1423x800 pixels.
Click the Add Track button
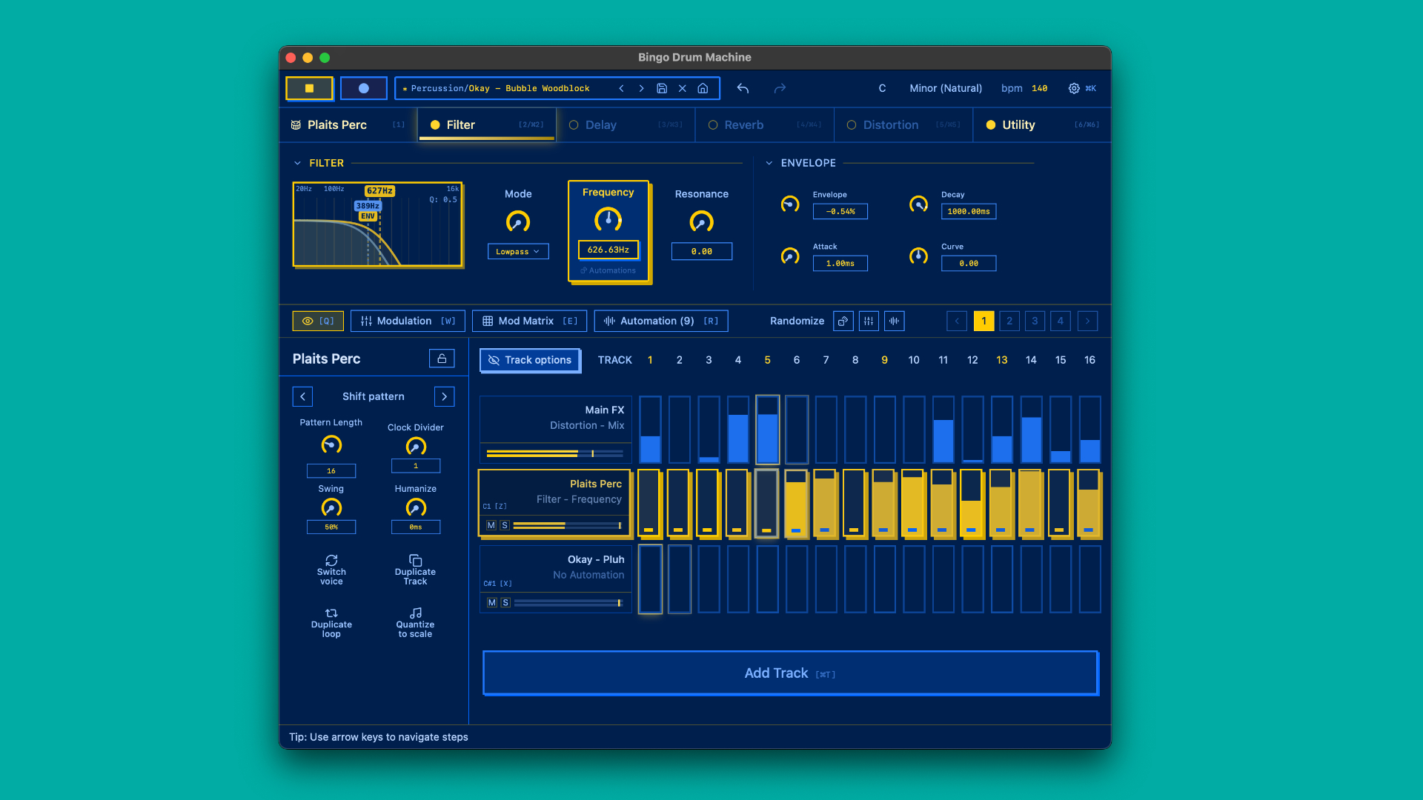pos(790,673)
